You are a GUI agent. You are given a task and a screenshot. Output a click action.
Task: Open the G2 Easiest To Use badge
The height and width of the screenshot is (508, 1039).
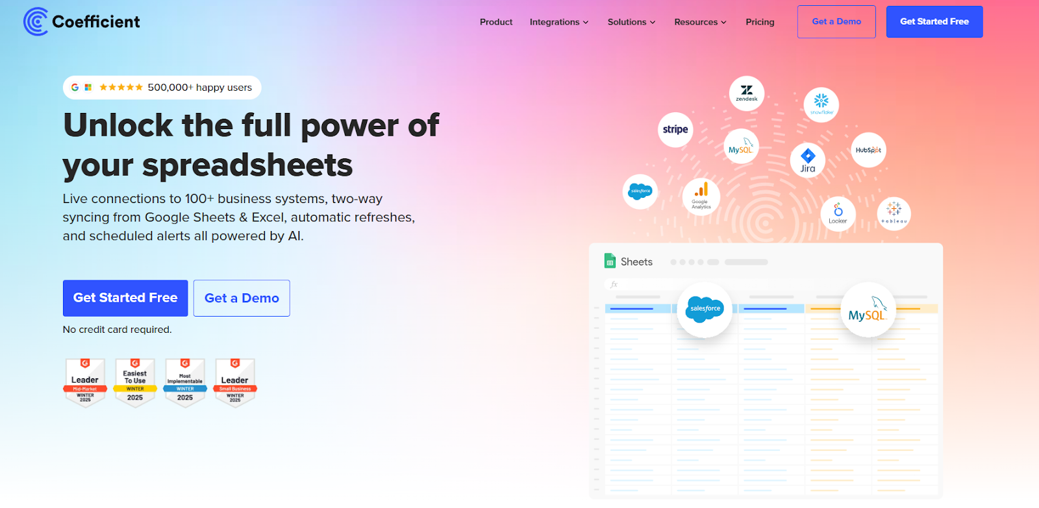(135, 383)
